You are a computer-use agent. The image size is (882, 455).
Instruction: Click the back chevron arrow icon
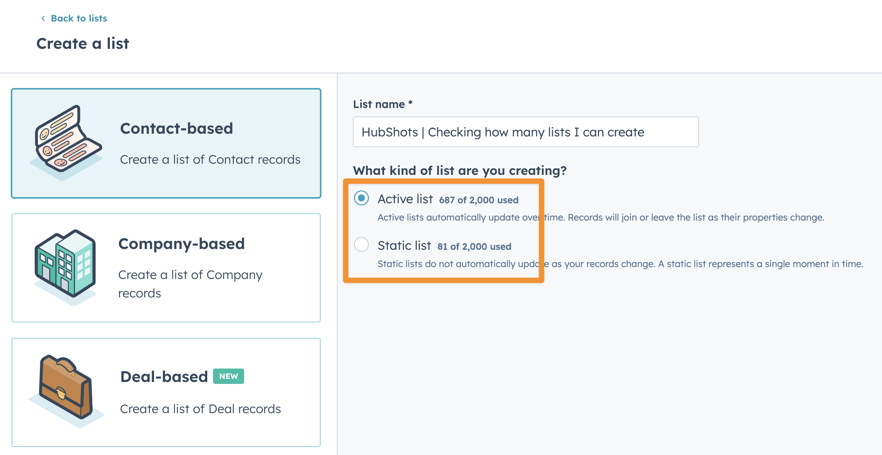click(x=43, y=18)
